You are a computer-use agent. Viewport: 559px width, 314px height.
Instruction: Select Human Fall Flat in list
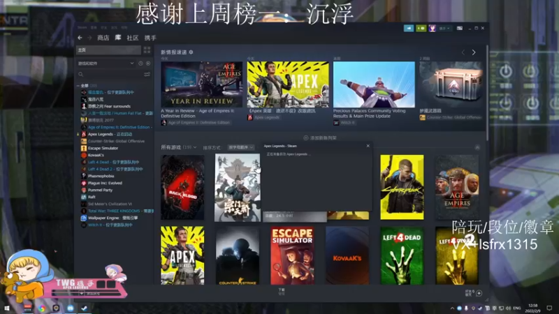click(x=117, y=113)
